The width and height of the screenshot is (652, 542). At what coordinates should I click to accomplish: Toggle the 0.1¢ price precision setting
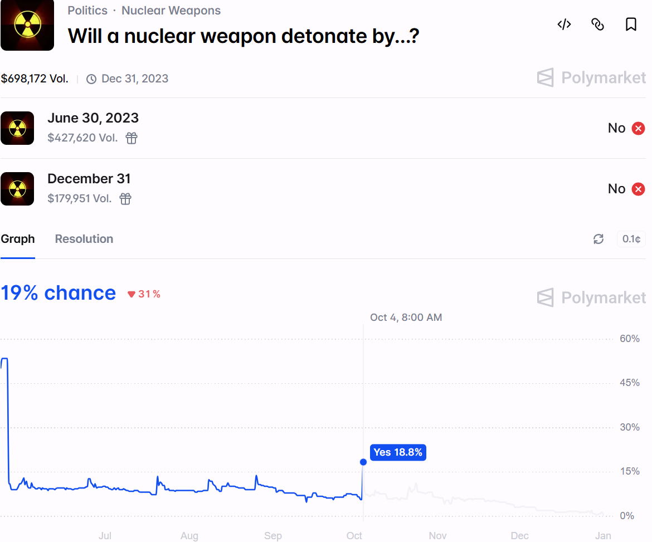[x=631, y=238]
